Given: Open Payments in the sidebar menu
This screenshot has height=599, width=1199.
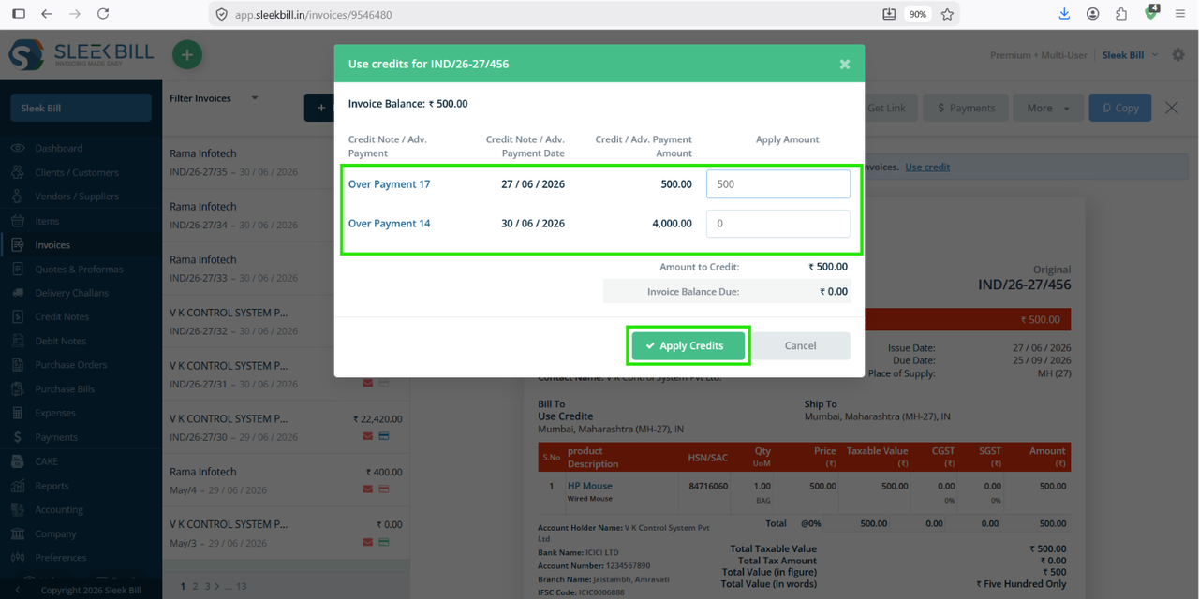Looking at the screenshot, I should tap(56, 437).
